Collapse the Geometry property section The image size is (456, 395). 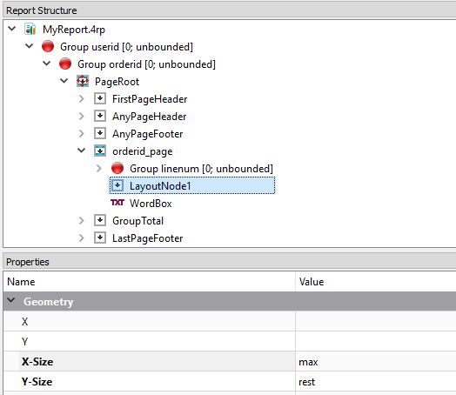tap(11, 300)
